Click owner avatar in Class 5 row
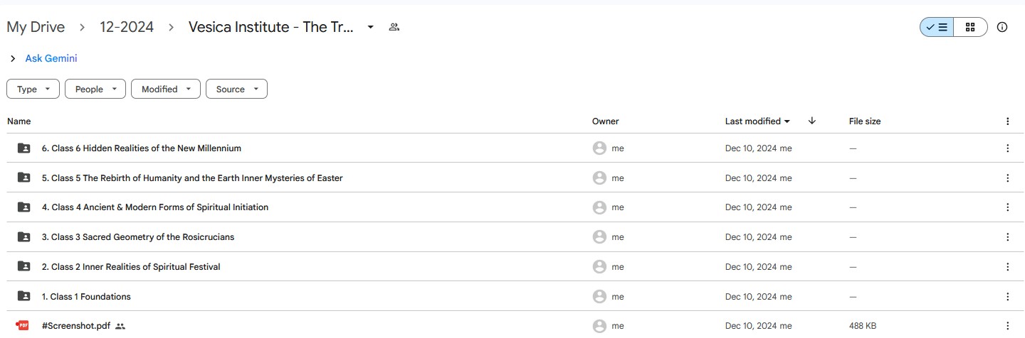1025x338 pixels. coord(599,178)
